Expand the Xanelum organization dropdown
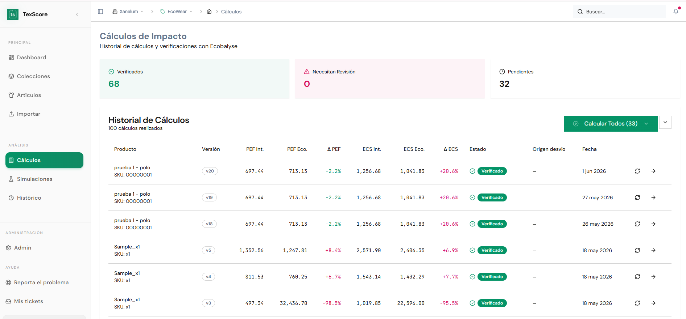 pyautogui.click(x=128, y=12)
